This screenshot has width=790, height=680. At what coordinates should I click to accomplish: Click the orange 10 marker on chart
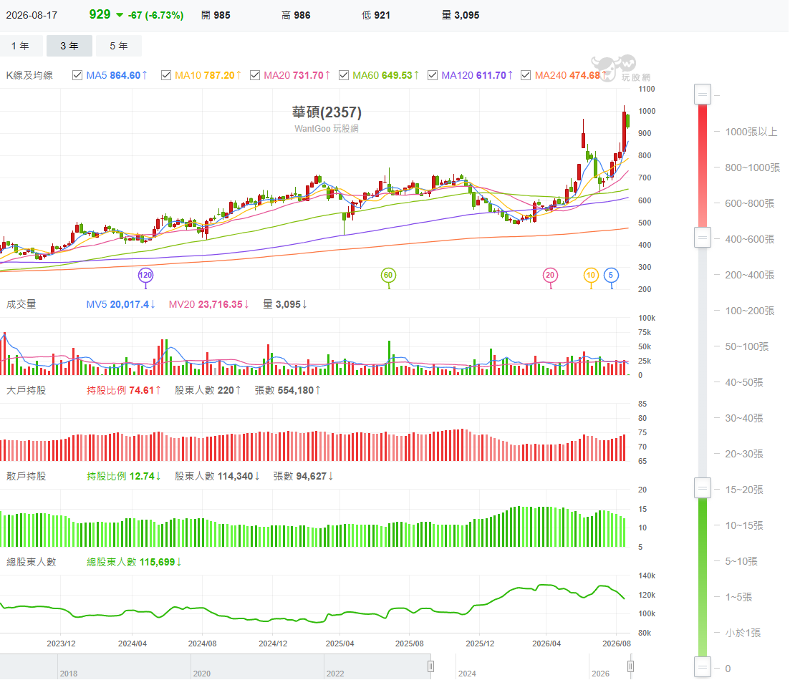pyautogui.click(x=591, y=275)
